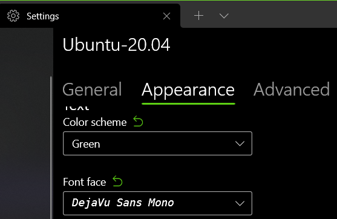Click the Settings gear icon in tab

click(13, 16)
